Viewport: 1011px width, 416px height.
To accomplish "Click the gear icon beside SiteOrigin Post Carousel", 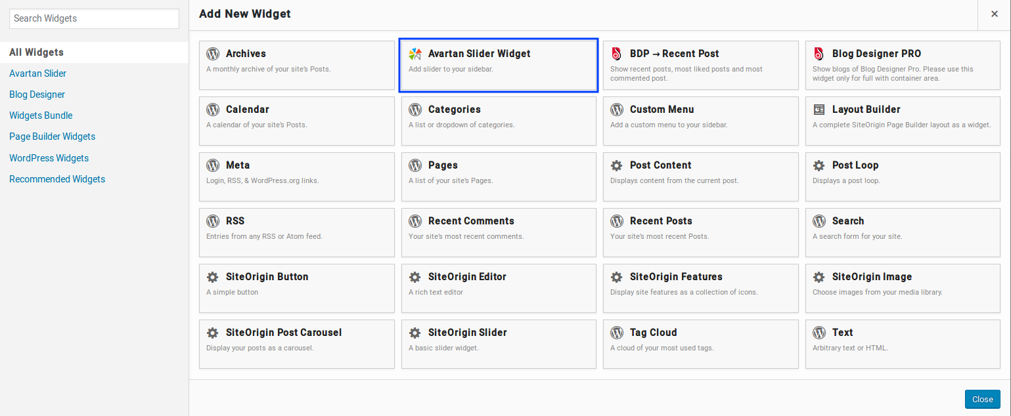I will 213,333.
